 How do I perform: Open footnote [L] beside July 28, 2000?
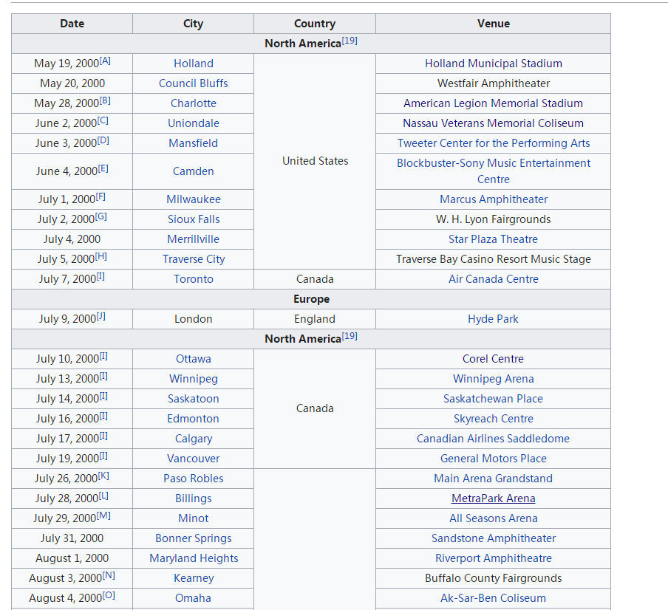click(103, 496)
